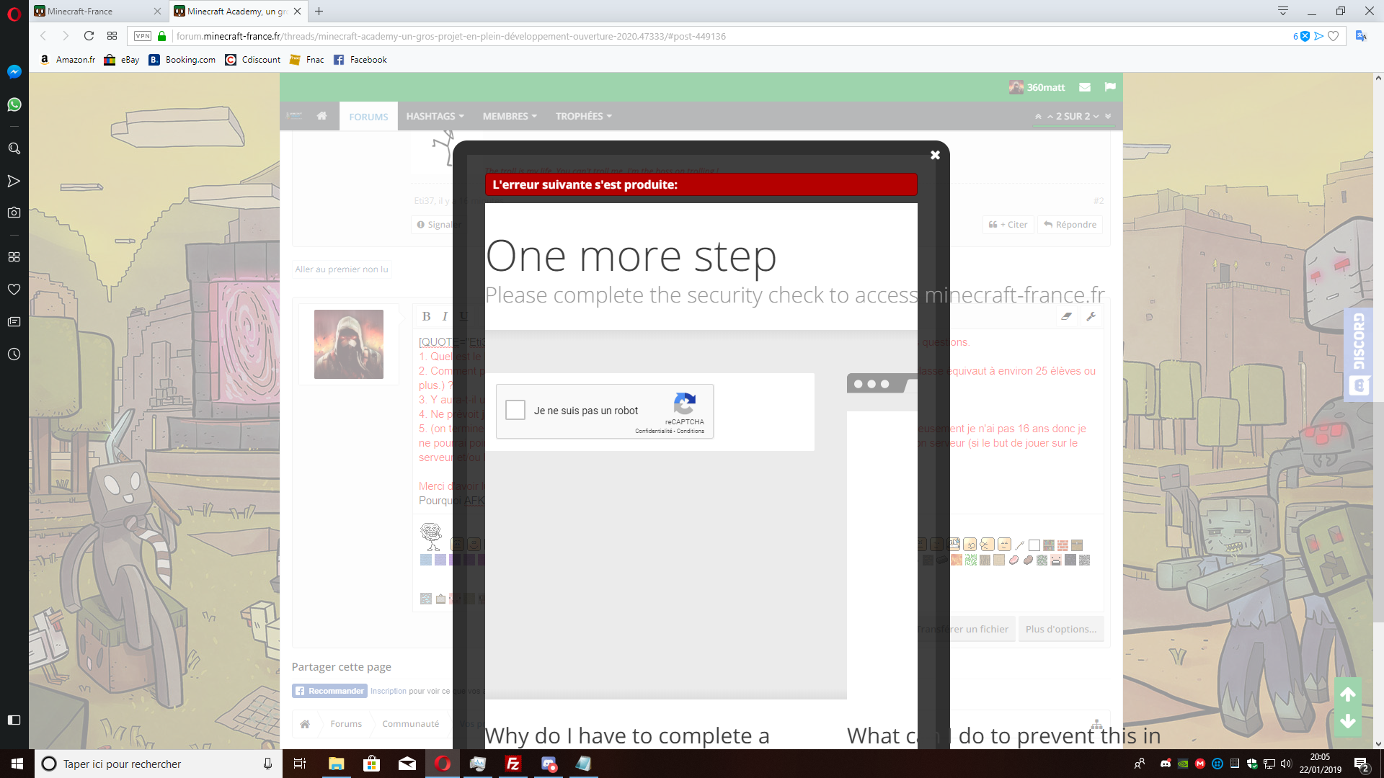Open a new browser tab
The width and height of the screenshot is (1384, 778).
(x=319, y=11)
